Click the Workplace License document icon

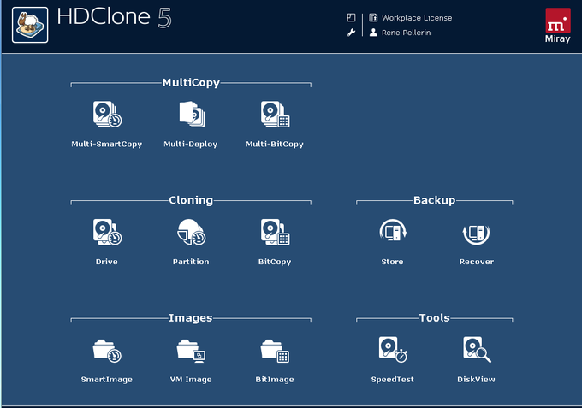pos(373,17)
